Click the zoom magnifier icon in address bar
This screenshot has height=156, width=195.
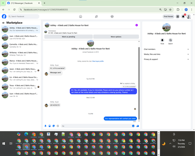161,10
